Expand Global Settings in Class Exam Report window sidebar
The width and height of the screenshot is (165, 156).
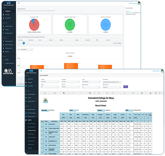point(31,94)
